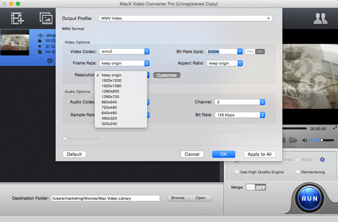The width and height of the screenshot is (338, 222).
Task: Open the Aspect Ratio dropdown
Action: (x=225, y=63)
